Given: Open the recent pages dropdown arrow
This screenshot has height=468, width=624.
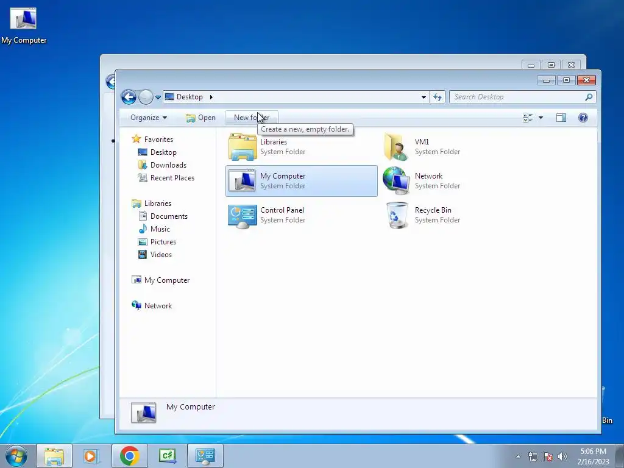Looking at the screenshot, I should coord(158,97).
